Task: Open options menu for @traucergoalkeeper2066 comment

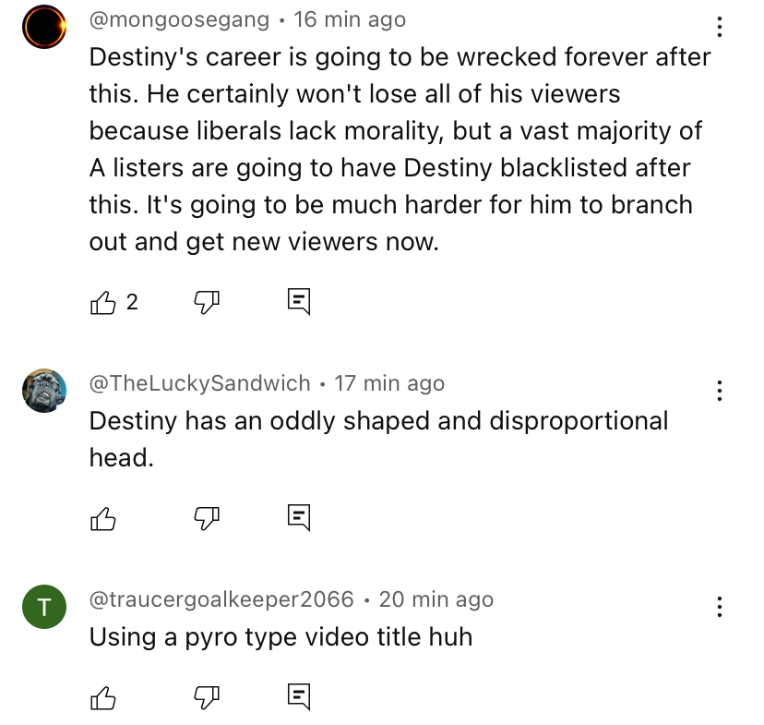Action: [719, 607]
